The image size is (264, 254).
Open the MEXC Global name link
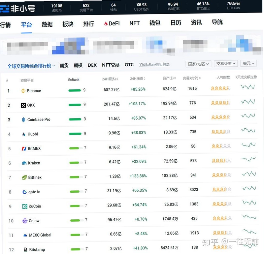tap(40, 235)
